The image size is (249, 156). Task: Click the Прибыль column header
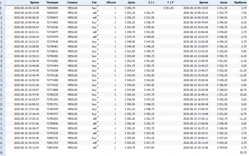click(240, 2)
